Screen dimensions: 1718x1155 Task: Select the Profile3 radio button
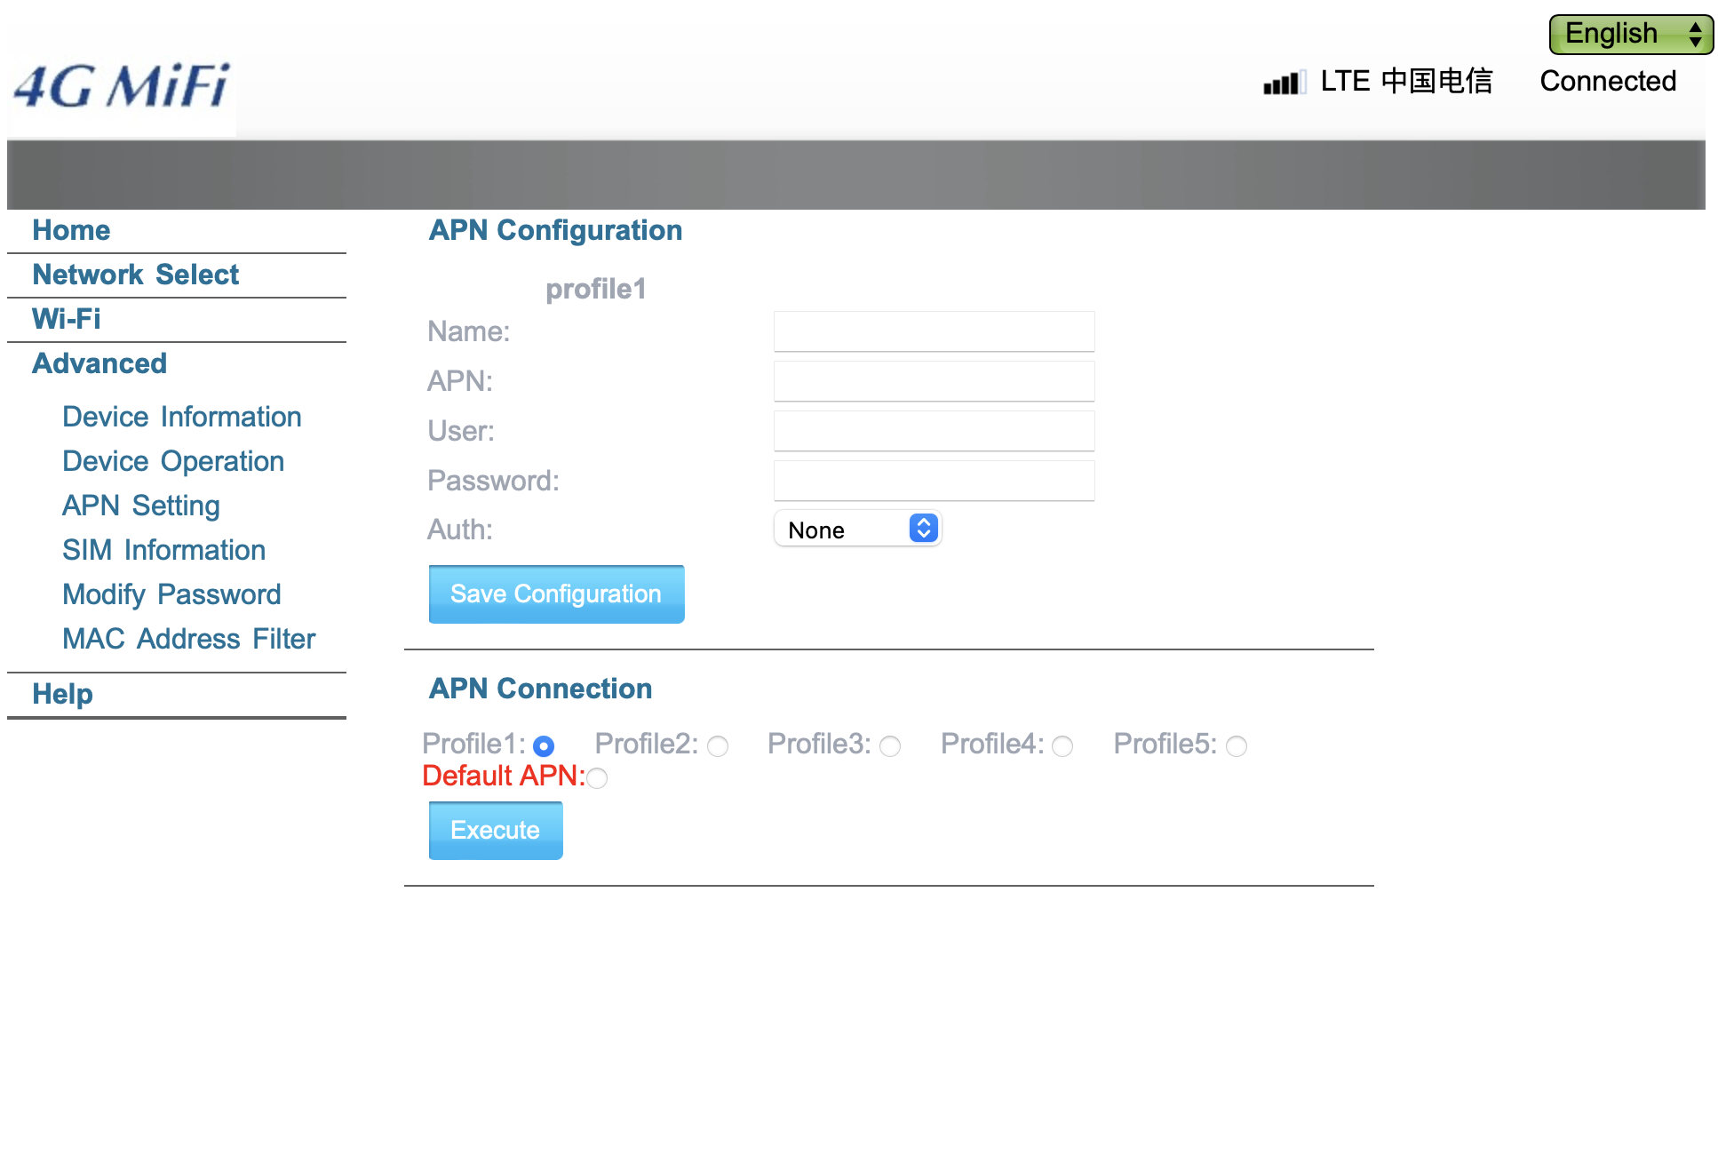(890, 746)
